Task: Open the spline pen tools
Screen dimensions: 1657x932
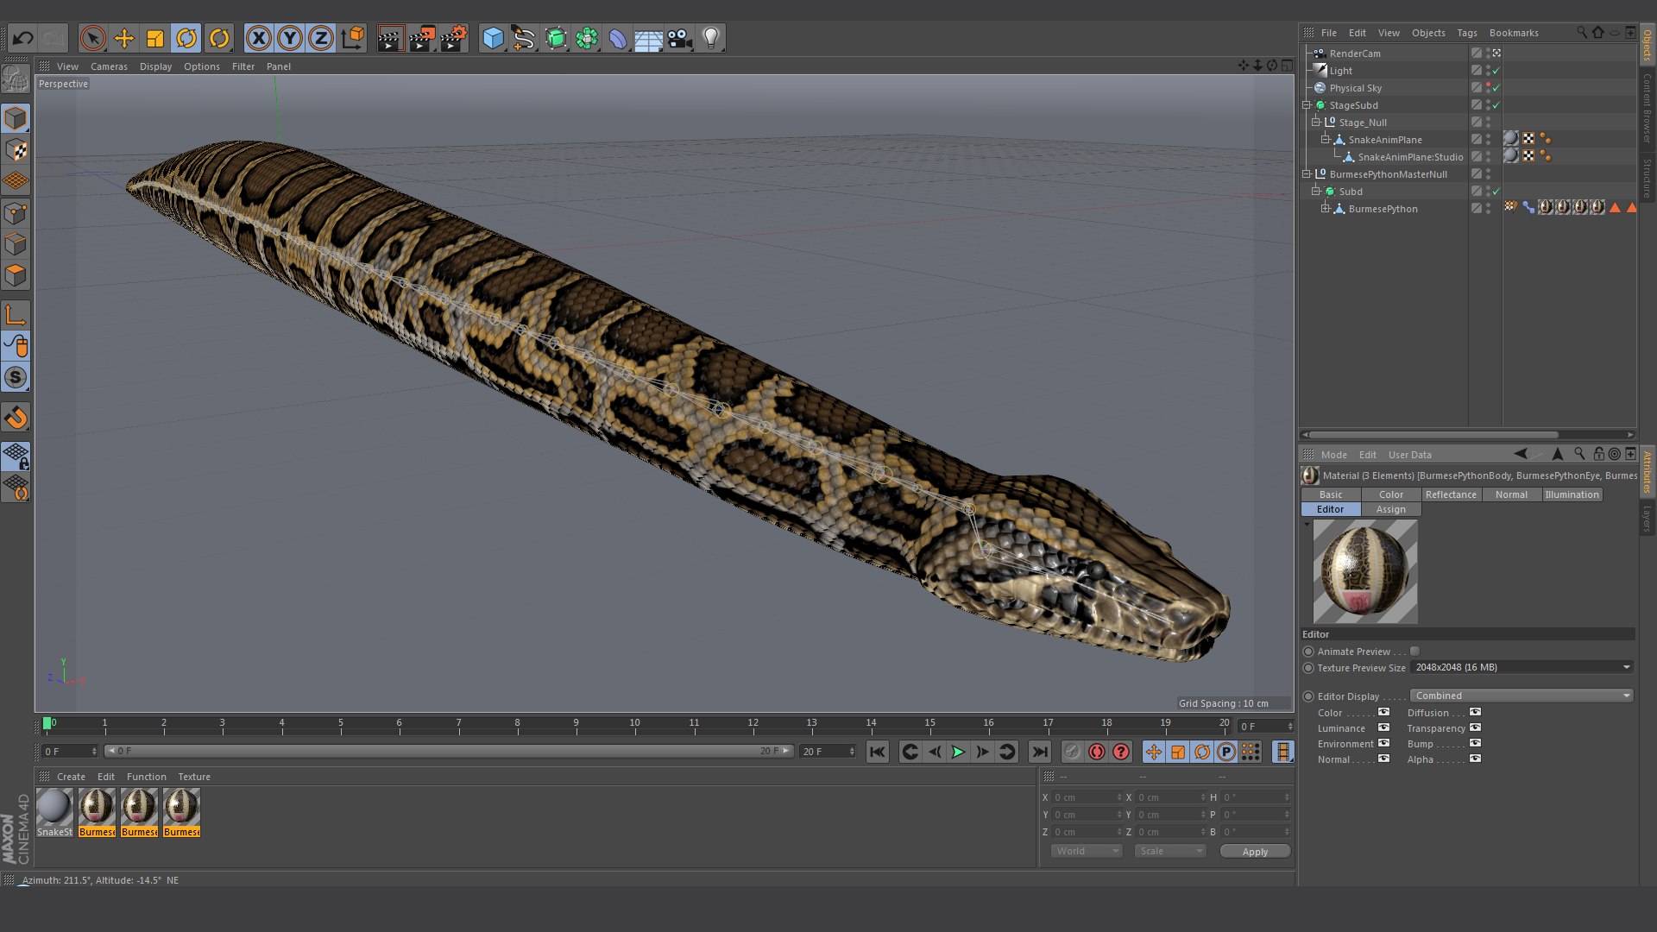Action: [524, 38]
